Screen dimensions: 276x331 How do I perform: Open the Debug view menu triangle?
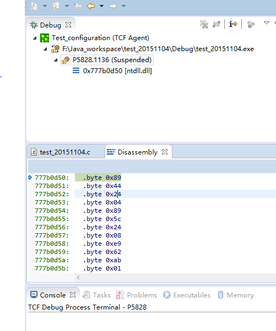tap(267, 23)
